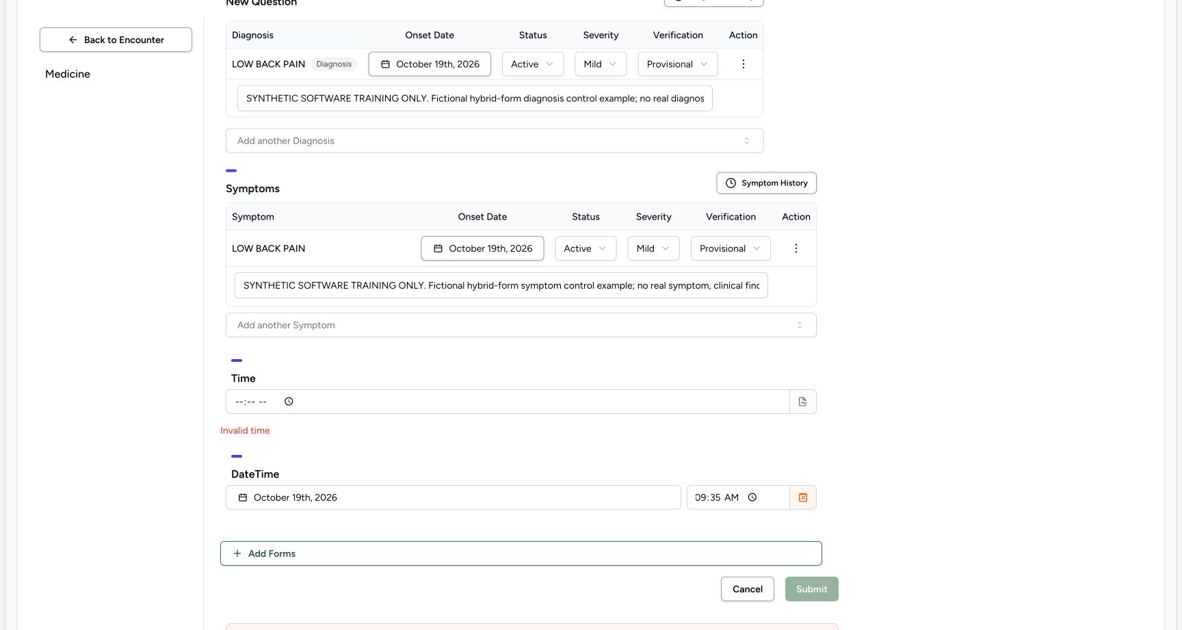The image size is (1182, 630).
Task: Click the Symptoms section heading
Action: pos(252,189)
